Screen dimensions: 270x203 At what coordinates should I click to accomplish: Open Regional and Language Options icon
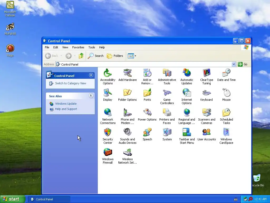pos(187,113)
